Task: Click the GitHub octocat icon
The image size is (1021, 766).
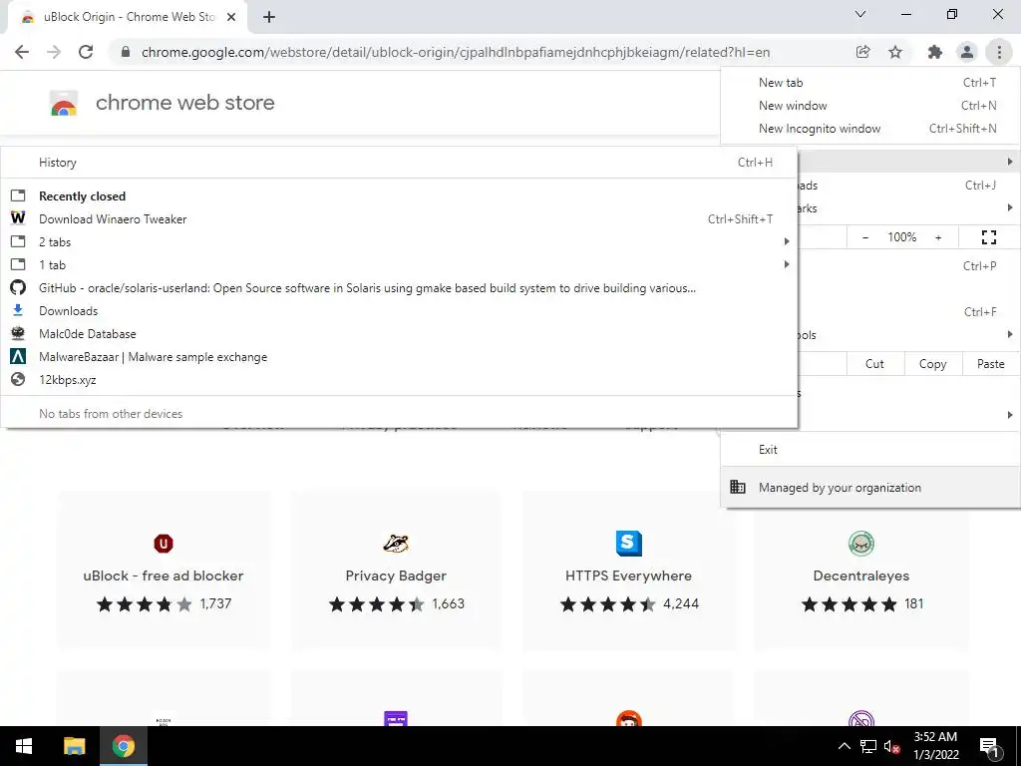Action: [x=18, y=287]
